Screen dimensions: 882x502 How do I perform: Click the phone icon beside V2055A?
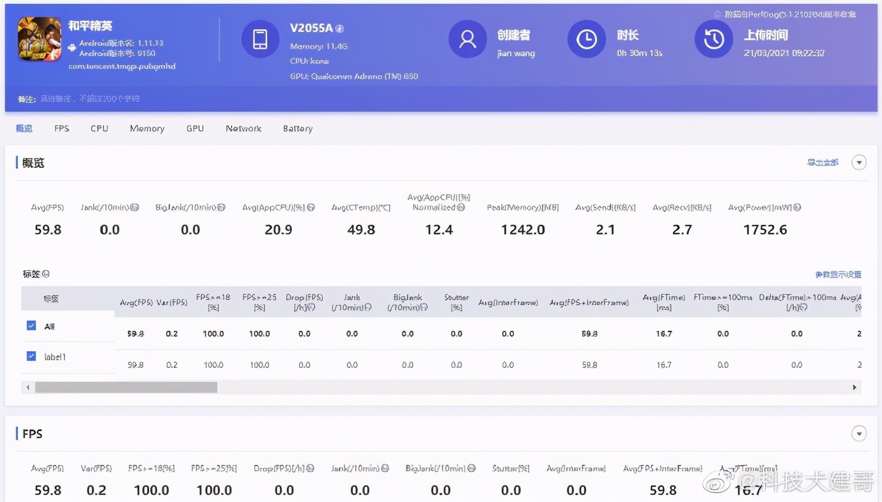(x=260, y=38)
